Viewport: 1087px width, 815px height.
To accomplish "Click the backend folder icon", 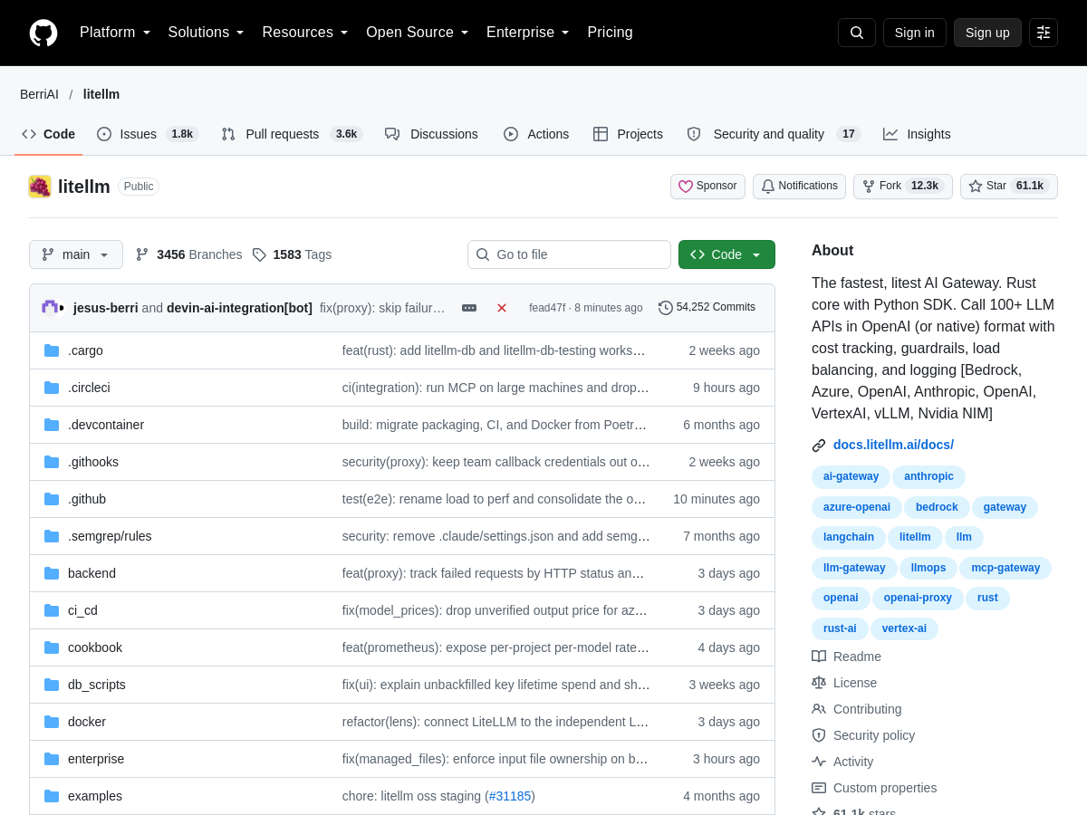I will click(x=52, y=573).
